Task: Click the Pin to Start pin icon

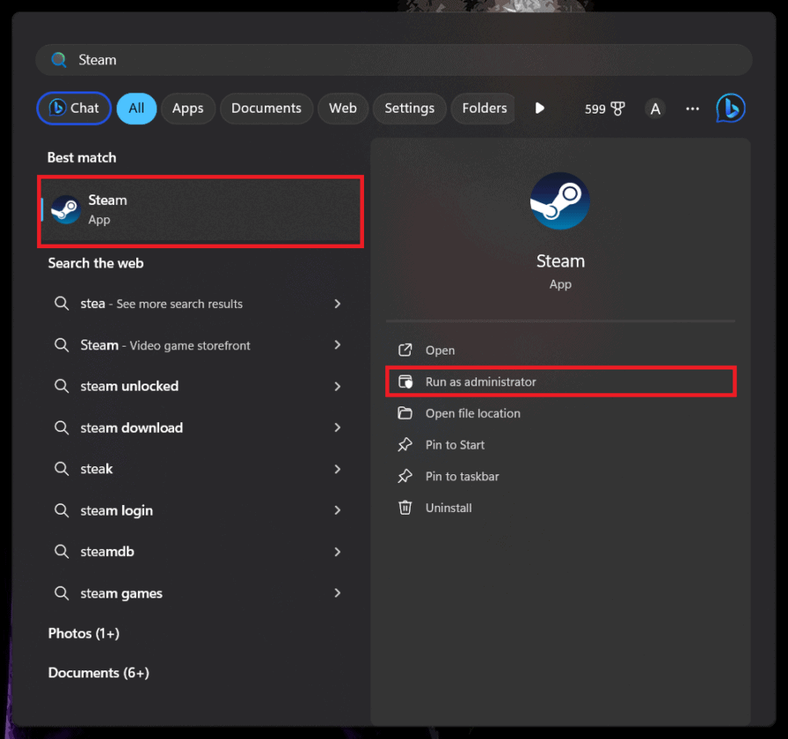Action: 405,445
